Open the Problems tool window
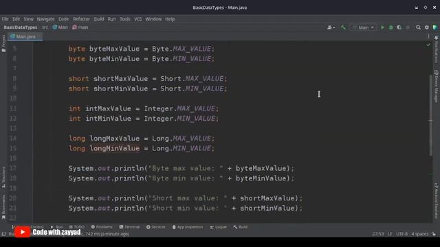The width and height of the screenshot is (440, 247). (x=102, y=227)
